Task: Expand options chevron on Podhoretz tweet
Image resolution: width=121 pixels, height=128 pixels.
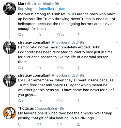Action: coord(117,42)
